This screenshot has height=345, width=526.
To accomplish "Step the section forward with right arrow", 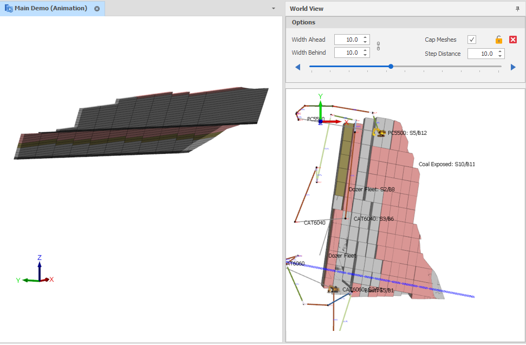I will click(513, 67).
